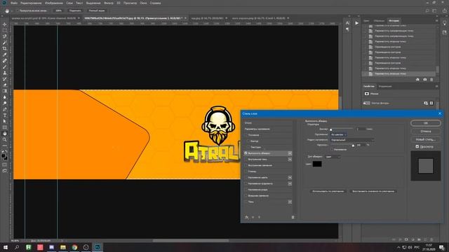Select the Type tool

click(5, 115)
